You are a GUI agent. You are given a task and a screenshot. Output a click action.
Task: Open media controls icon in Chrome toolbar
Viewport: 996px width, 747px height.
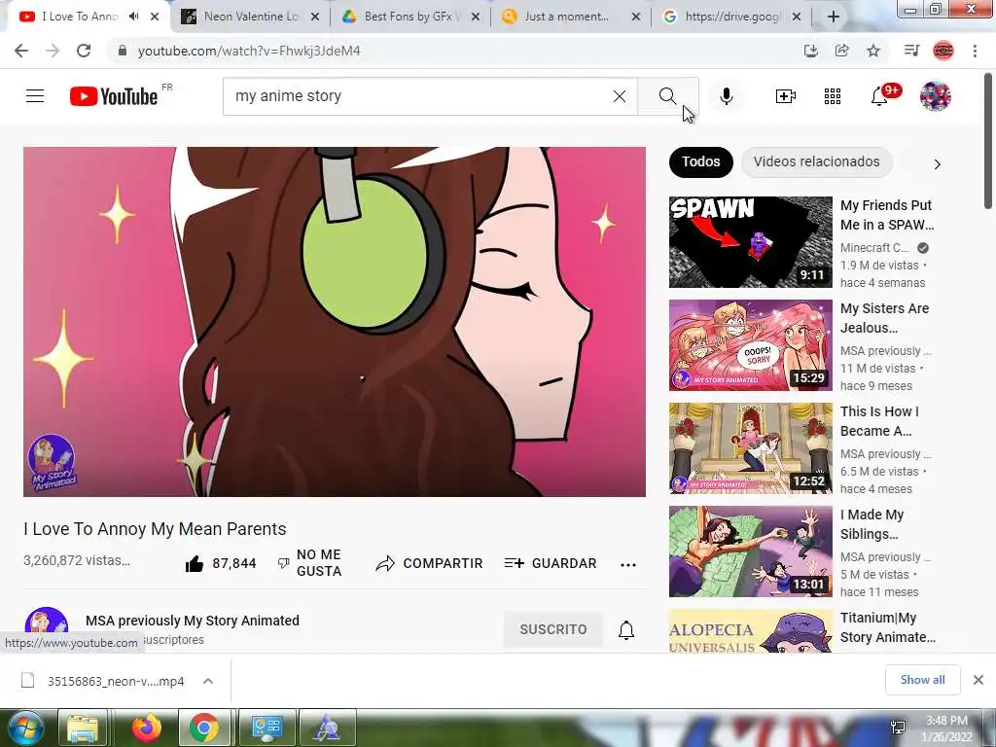coord(911,51)
